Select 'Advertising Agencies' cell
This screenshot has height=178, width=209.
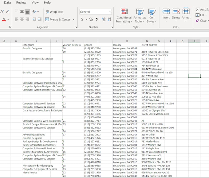[x=36, y=135]
